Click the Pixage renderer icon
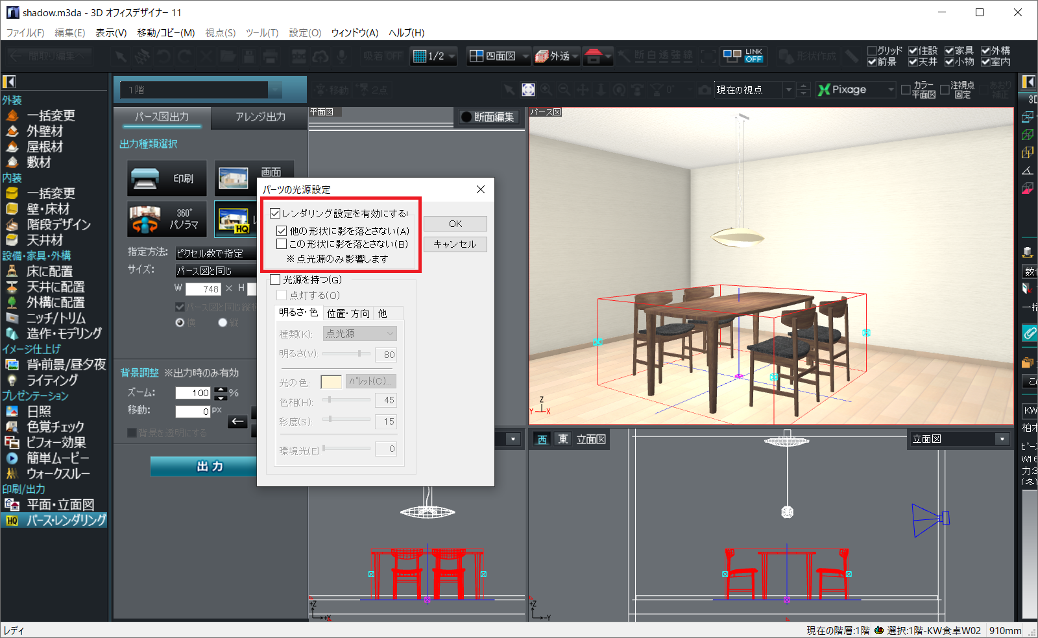 (842, 89)
